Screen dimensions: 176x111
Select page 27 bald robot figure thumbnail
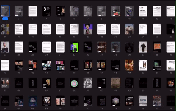(x=5, y=47)
